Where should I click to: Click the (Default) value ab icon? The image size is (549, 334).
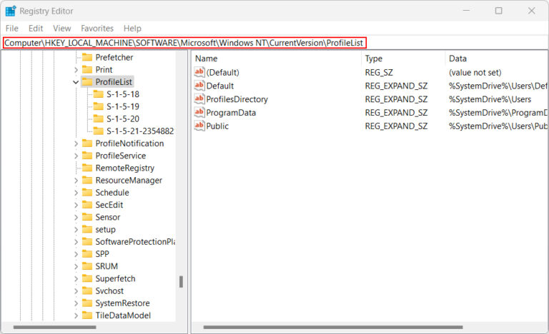coord(199,72)
